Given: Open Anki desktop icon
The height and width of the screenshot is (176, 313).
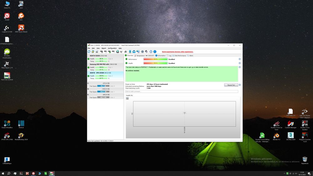Looking at the screenshot, I should [x=21, y=5].
